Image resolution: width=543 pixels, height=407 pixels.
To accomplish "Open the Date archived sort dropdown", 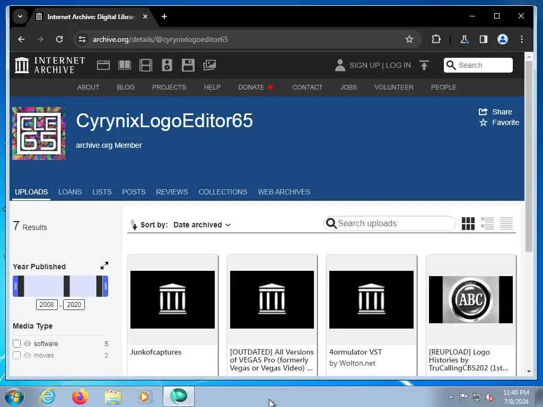I will 202,225.
